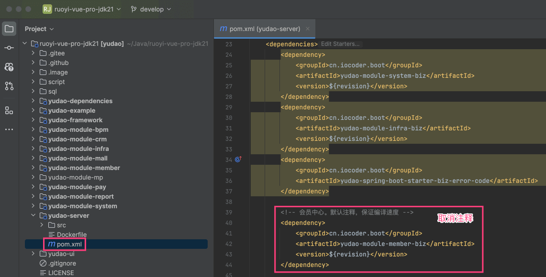Expand the src folder under yudao-server

point(42,225)
